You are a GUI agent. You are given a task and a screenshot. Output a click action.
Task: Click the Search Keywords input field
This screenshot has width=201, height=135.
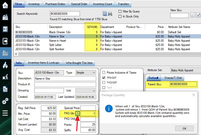pos(65,14)
